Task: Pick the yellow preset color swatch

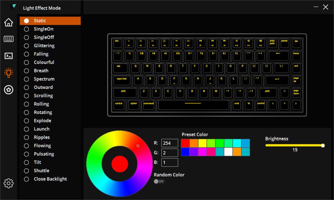Action: [x=202, y=143]
